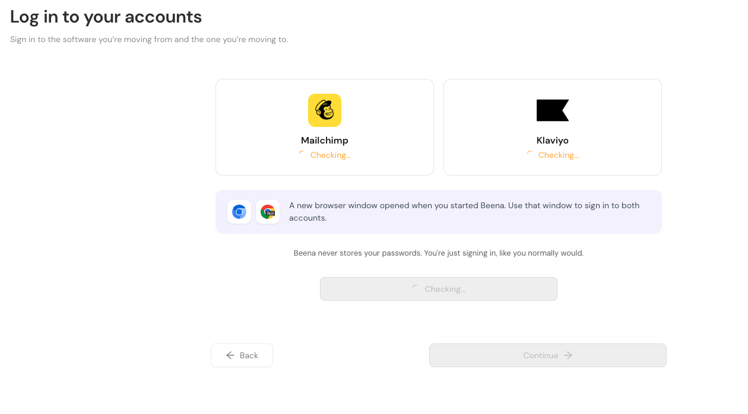Toggle Mailchimp's Checking status indicator
The image size is (748, 414).
pos(330,155)
